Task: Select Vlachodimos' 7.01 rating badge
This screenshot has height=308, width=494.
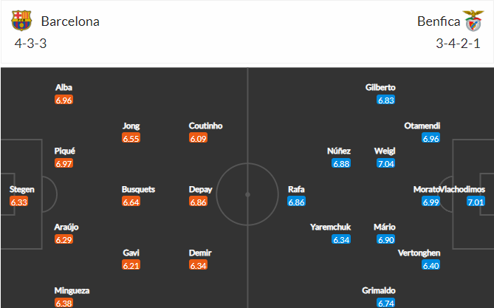Action: [476, 202]
